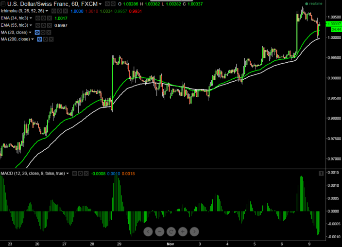Click the MA (200, close) legend title

pyautogui.click(x=15, y=39)
